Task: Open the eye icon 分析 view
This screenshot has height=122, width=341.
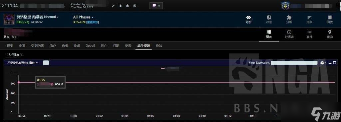Action: point(248,20)
